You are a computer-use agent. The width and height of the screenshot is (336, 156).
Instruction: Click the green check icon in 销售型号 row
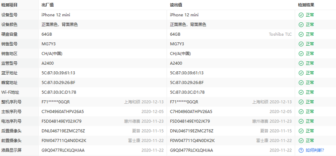click(x=301, y=44)
